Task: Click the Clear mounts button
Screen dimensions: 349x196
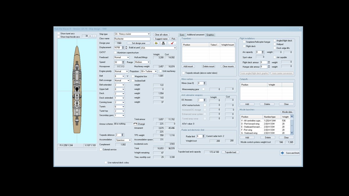Action: [228, 66]
